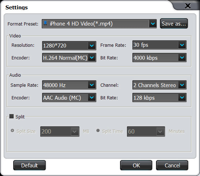Select the Split Size radio button
Screen dimensions: 200x176
[x=12, y=131]
